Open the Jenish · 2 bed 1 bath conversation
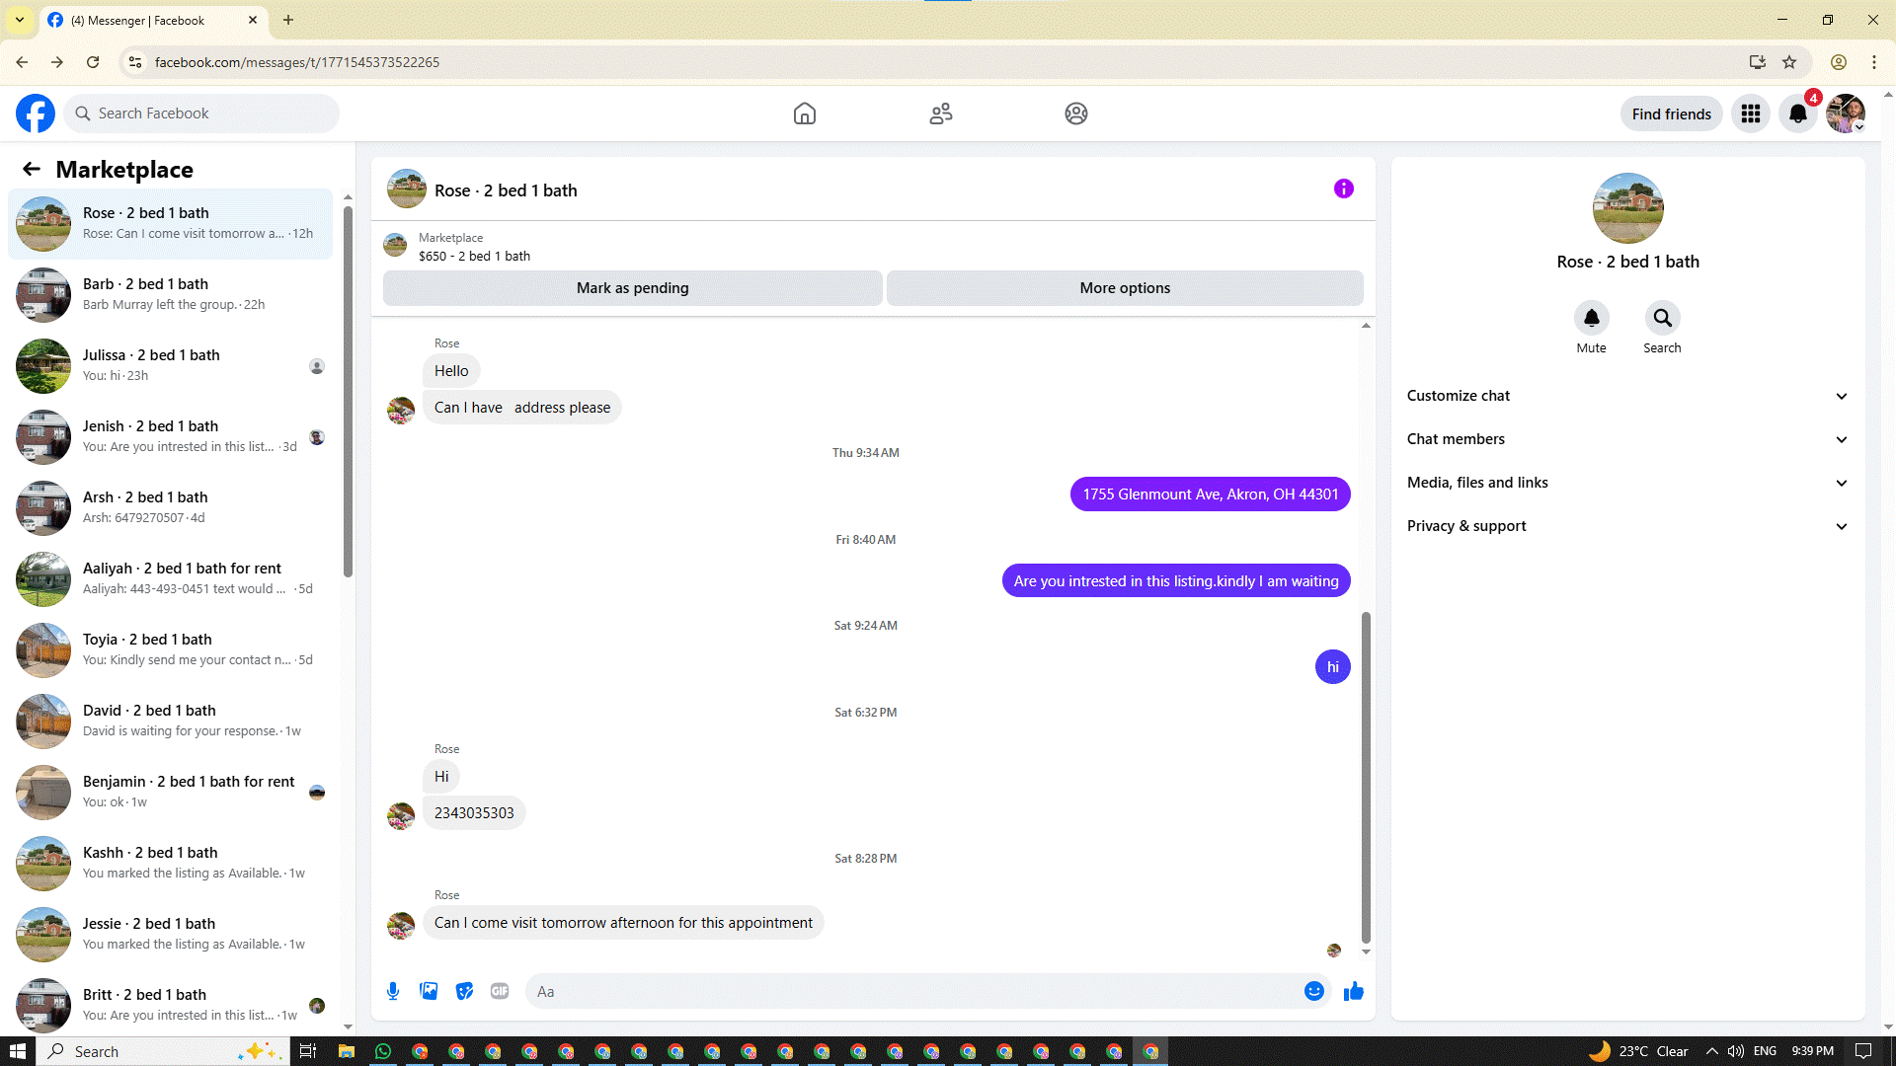 click(x=170, y=437)
